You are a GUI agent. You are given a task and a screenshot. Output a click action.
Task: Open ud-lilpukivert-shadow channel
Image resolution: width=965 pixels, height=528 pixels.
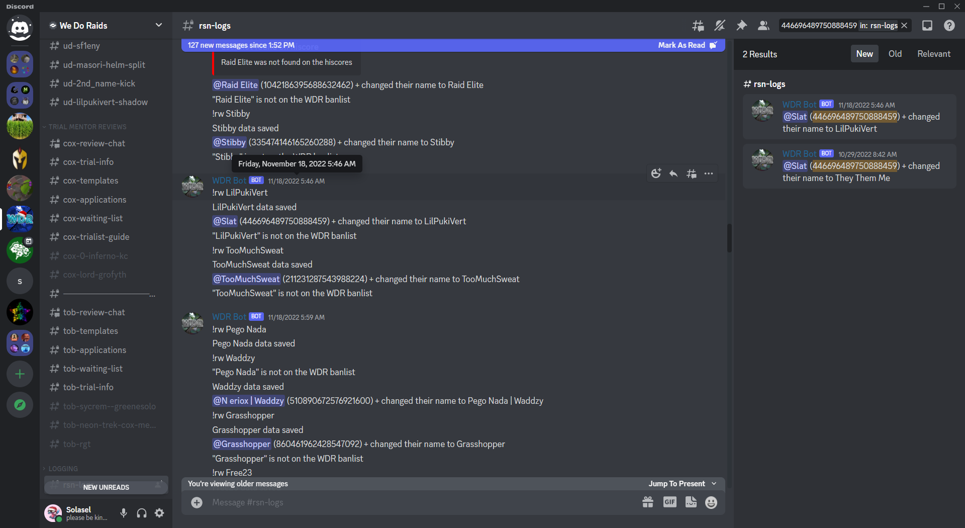click(106, 102)
